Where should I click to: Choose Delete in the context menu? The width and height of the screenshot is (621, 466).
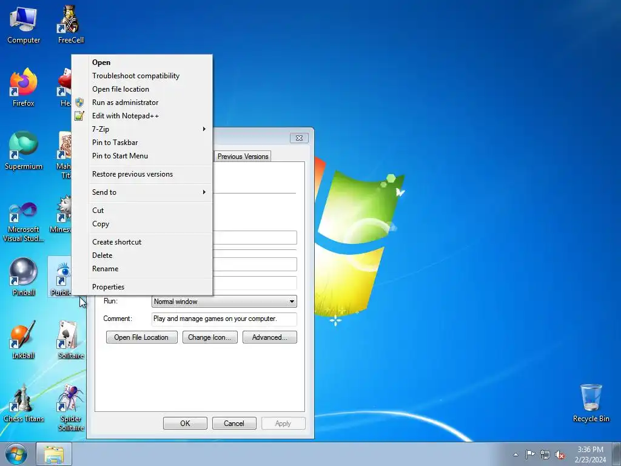(x=142, y=255)
